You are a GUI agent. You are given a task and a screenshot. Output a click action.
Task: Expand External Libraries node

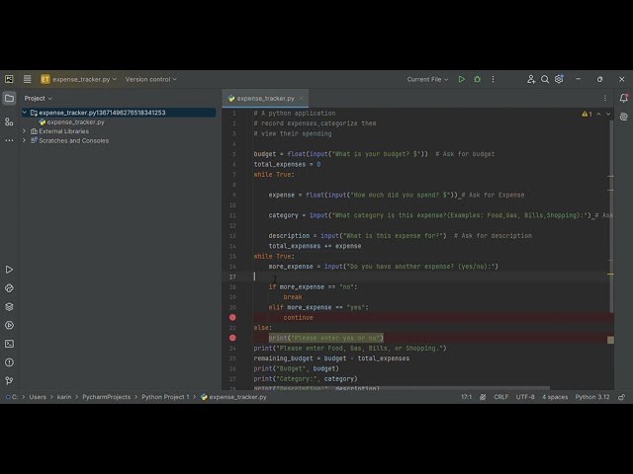tap(25, 131)
